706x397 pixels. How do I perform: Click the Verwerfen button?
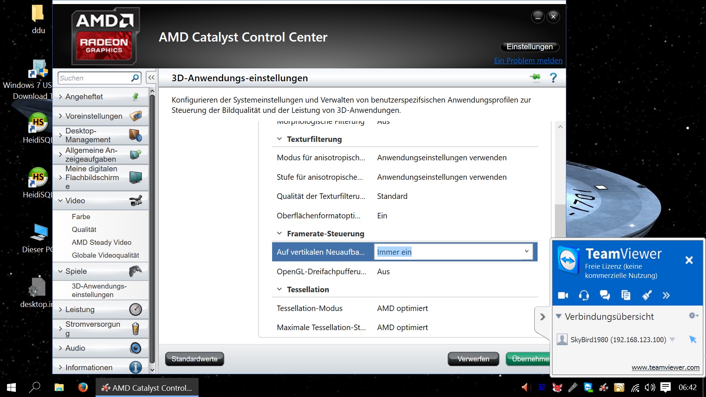pyautogui.click(x=473, y=359)
